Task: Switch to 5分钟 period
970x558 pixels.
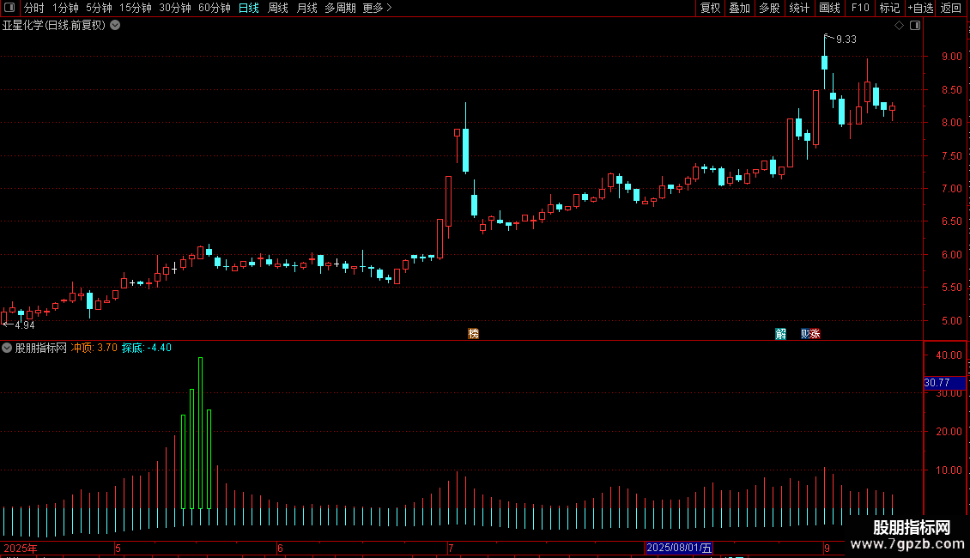Action: click(99, 8)
